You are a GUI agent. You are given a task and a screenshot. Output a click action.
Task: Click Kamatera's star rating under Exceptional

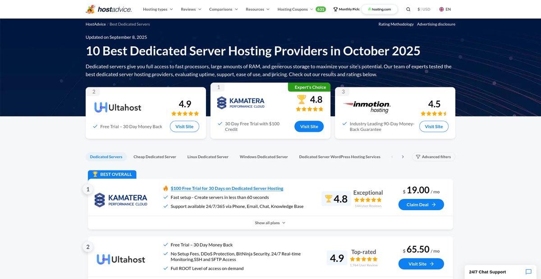(x=368, y=200)
